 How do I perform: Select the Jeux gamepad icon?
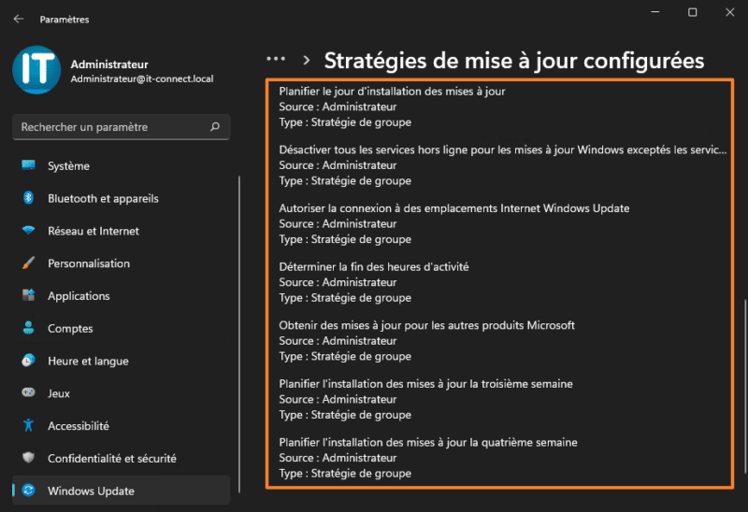point(29,392)
